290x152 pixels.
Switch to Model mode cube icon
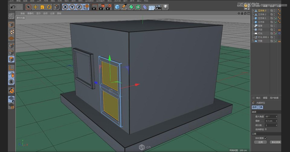(11, 25)
